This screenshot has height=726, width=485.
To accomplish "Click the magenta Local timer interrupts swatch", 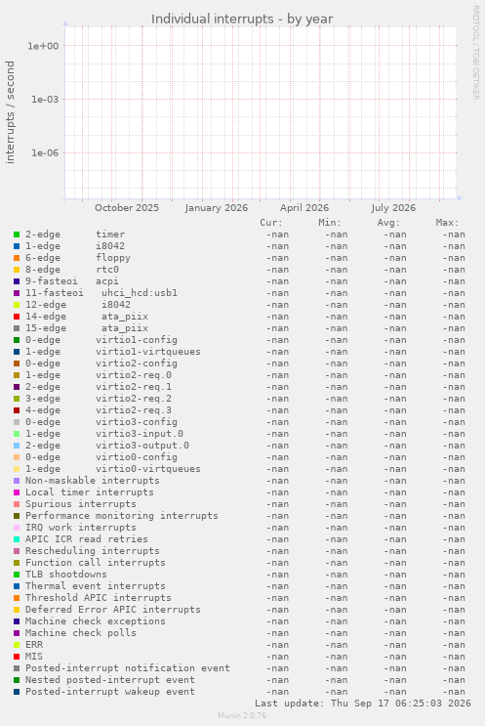I will [17, 492].
